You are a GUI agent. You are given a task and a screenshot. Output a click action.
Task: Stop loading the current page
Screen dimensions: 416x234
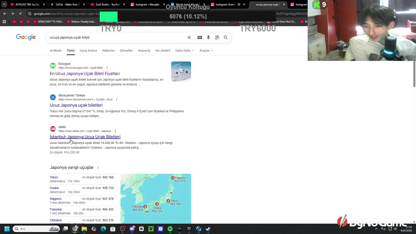pos(20,14)
